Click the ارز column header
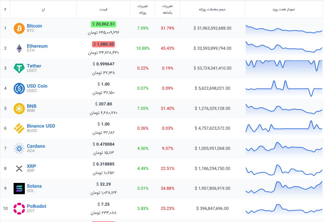324x222 pixels. (43, 9)
